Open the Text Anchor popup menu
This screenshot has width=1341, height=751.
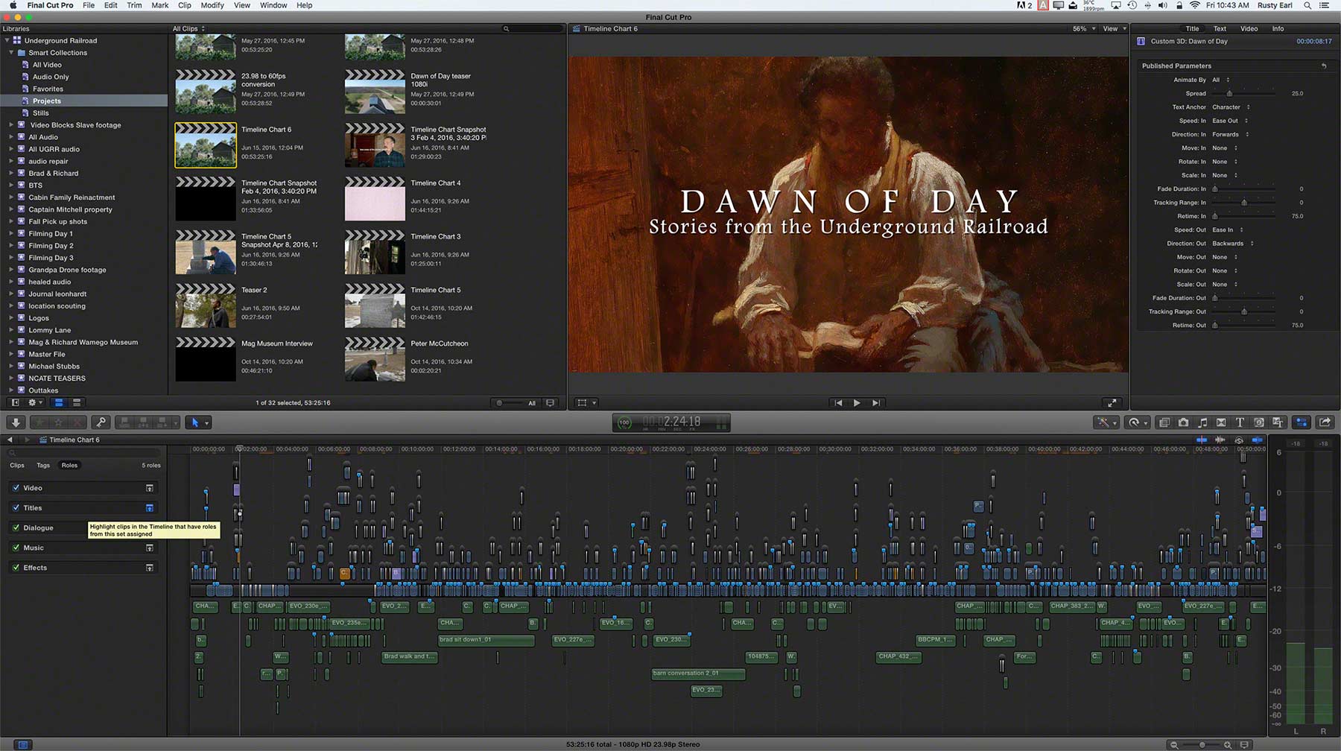pos(1231,107)
